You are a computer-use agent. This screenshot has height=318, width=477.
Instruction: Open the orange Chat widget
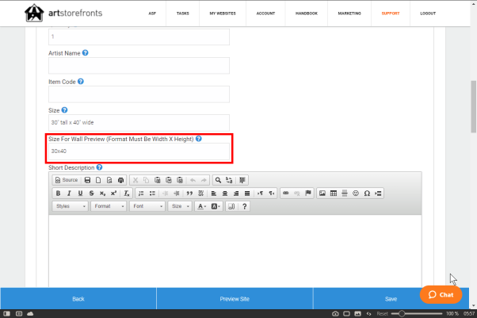(x=441, y=294)
